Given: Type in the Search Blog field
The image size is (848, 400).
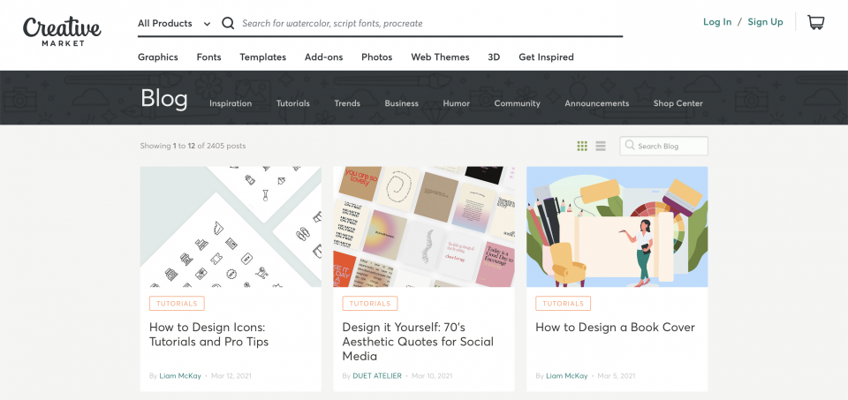Looking at the screenshot, I should pyautogui.click(x=670, y=146).
